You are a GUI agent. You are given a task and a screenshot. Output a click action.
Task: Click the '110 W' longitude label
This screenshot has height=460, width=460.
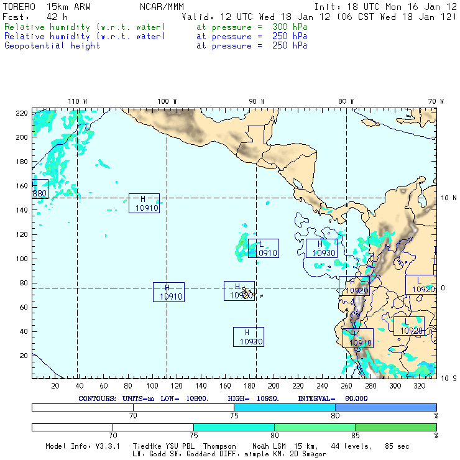click(x=78, y=101)
